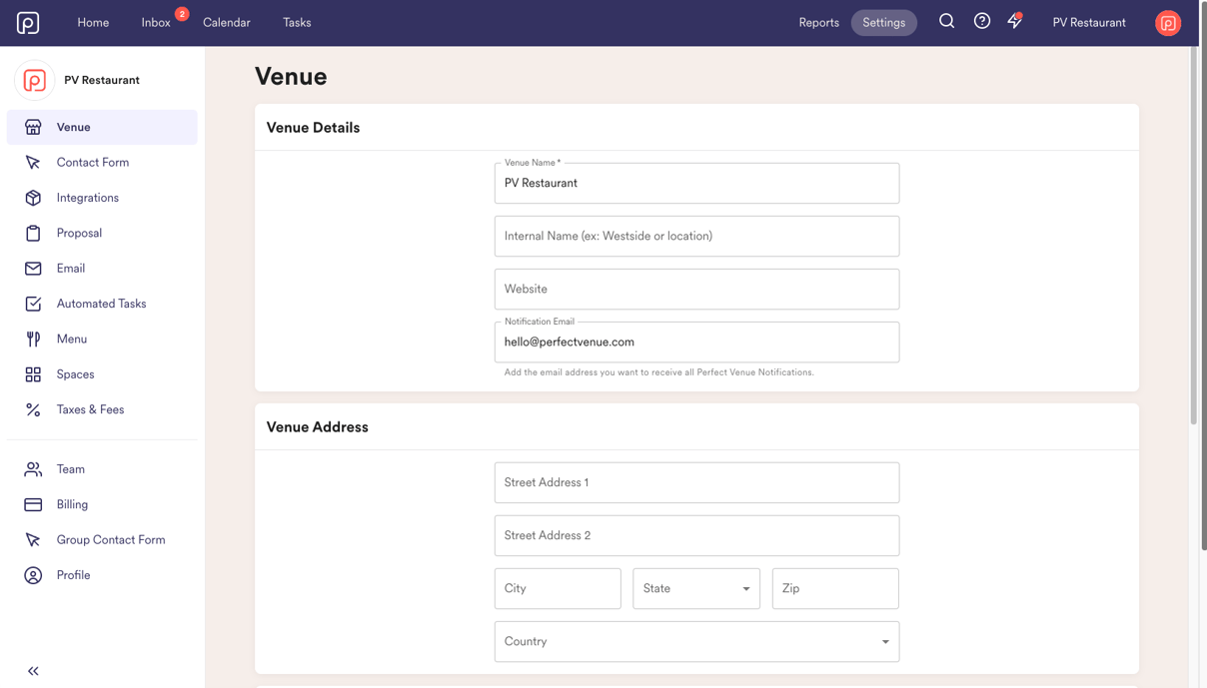Click inside the Website input field
This screenshot has width=1207, height=688.
(696, 289)
